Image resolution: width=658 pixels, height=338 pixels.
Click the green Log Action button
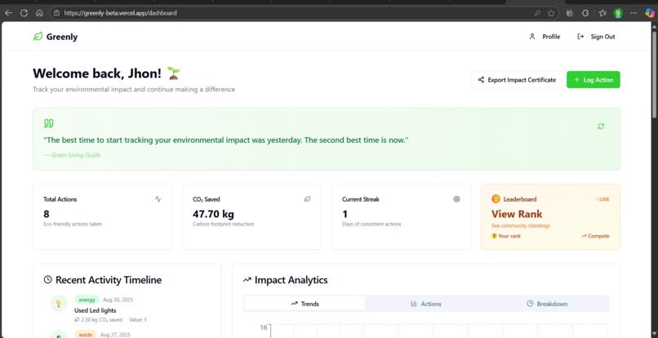tap(593, 80)
